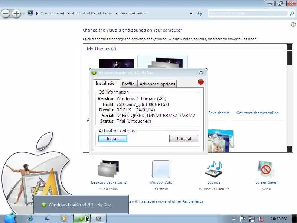The height and width of the screenshot is (223, 297).
Task: Select the first dark theme in My Themes
Action: point(117,64)
